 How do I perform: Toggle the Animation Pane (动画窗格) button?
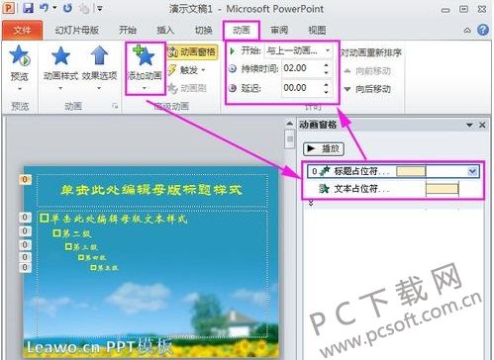coord(193,52)
